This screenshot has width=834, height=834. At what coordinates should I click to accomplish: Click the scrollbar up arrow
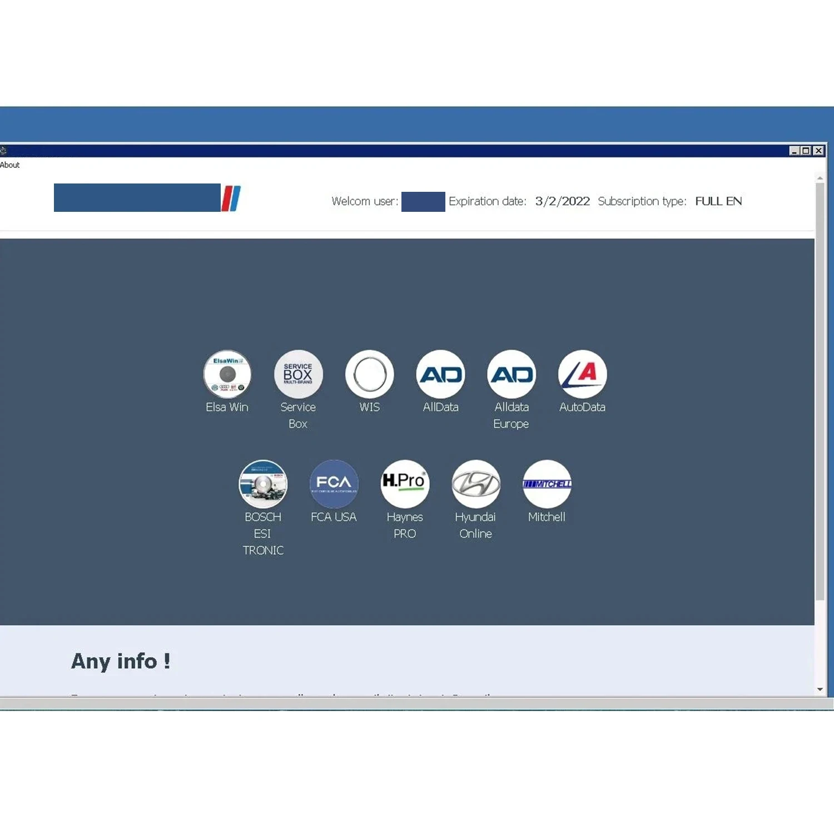(820, 178)
